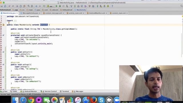Click the Undo arrow icon
Screen dimensions: 183x103
pos(9,6)
